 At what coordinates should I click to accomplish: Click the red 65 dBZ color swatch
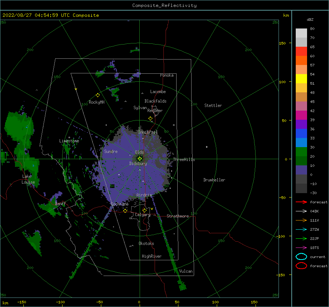301,51
